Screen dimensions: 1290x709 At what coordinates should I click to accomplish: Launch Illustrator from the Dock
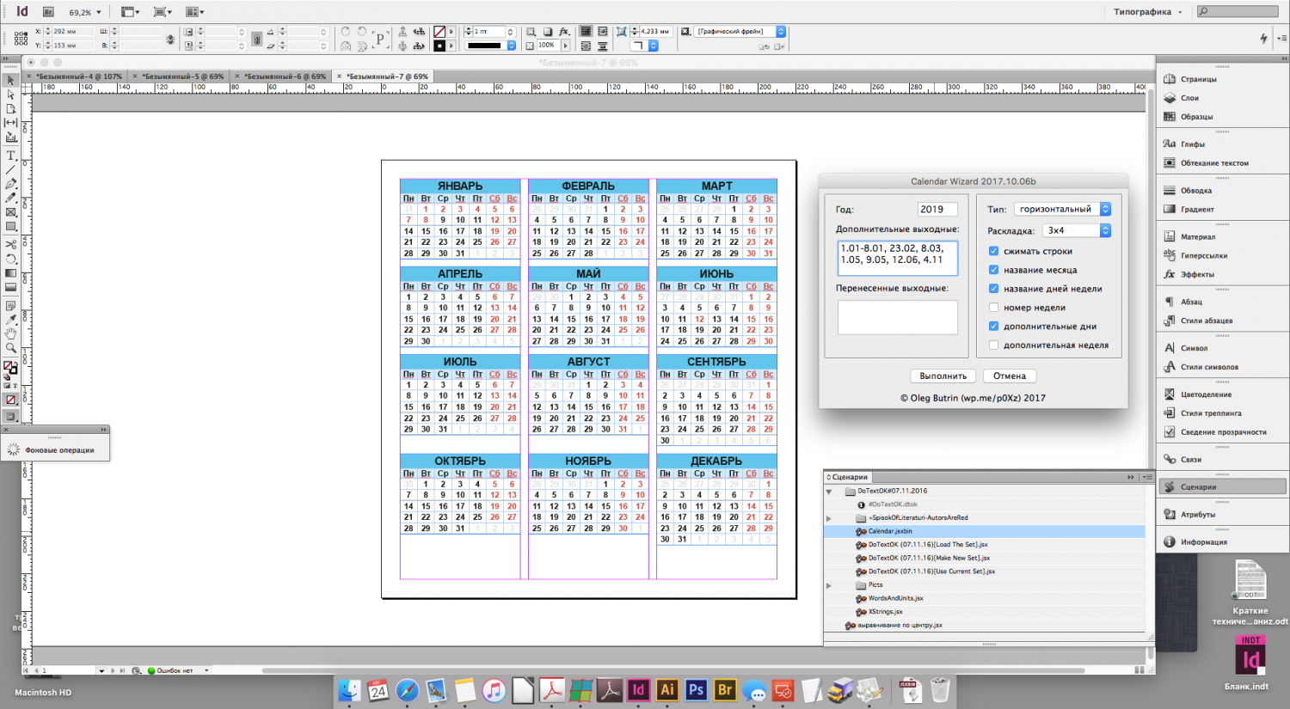pyautogui.click(x=666, y=689)
